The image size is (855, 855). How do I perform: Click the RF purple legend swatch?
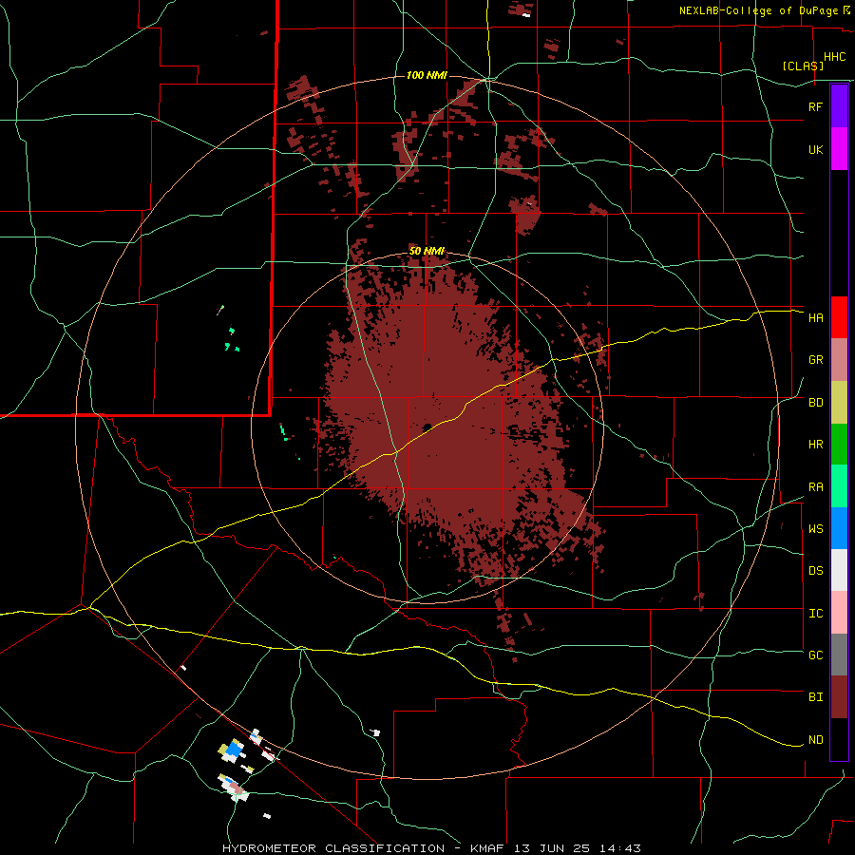(839, 106)
